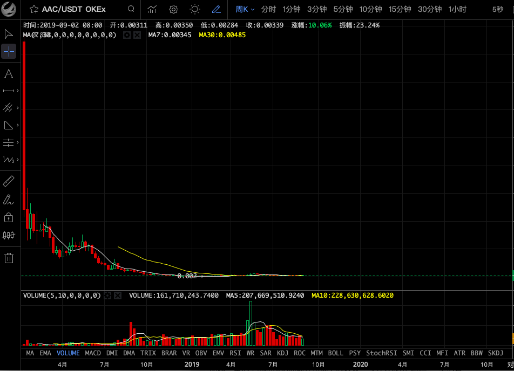Image resolution: width=514 pixels, height=371 pixels.
Task: Click the tallest green volume bar
Action: tap(251, 323)
